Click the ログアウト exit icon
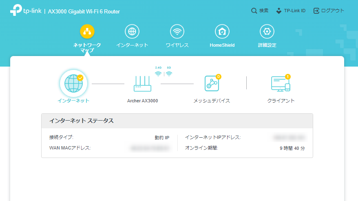The image size is (358, 201). click(316, 11)
